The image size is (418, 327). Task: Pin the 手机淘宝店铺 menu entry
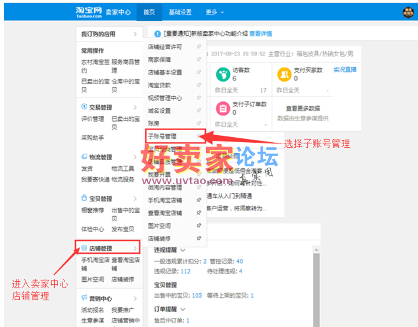coord(199,200)
